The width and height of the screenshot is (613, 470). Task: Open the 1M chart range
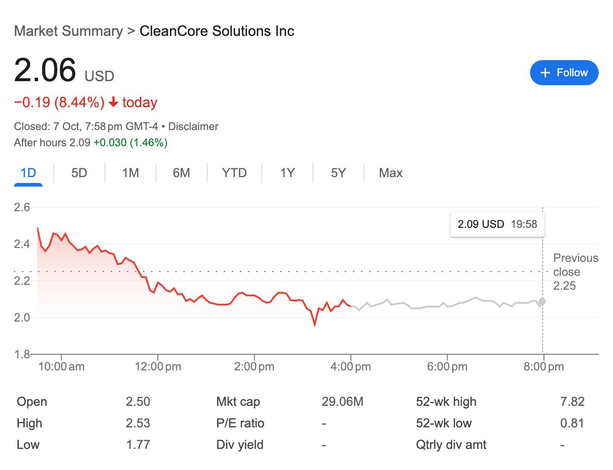(x=130, y=173)
